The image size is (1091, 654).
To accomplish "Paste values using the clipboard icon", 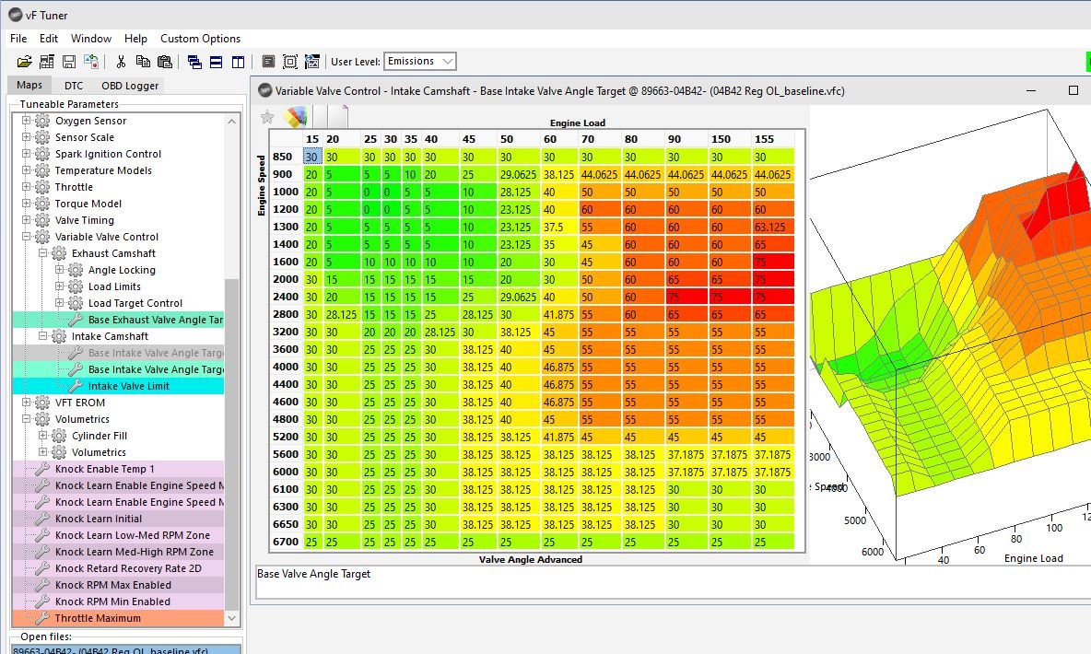I will point(165,62).
